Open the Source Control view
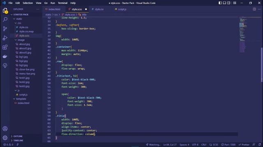 (x=5, y=29)
